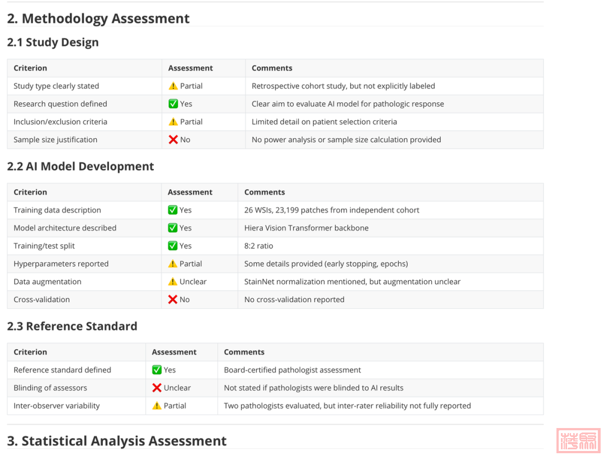The height and width of the screenshot is (456, 604).
Task: Click red X in Sample size justification row
Action: (173, 140)
